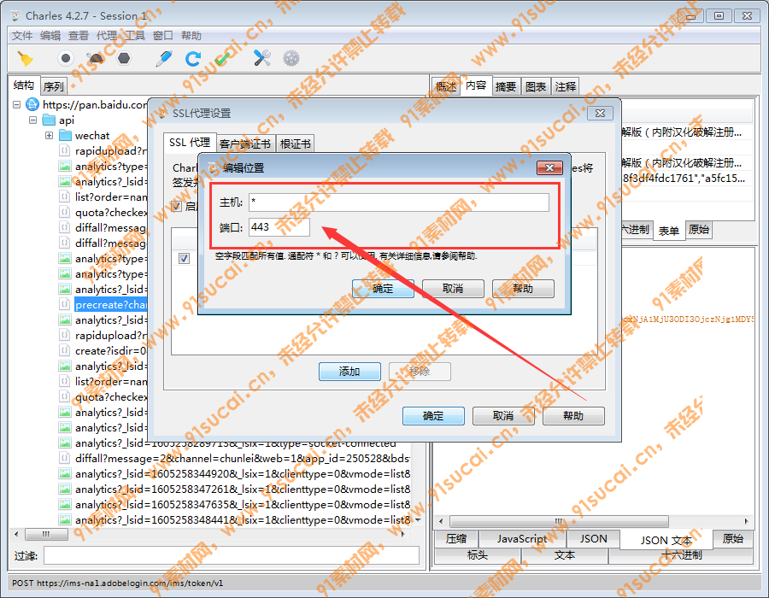Open the 文件 menu
The image size is (769, 598).
pyautogui.click(x=22, y=36)
